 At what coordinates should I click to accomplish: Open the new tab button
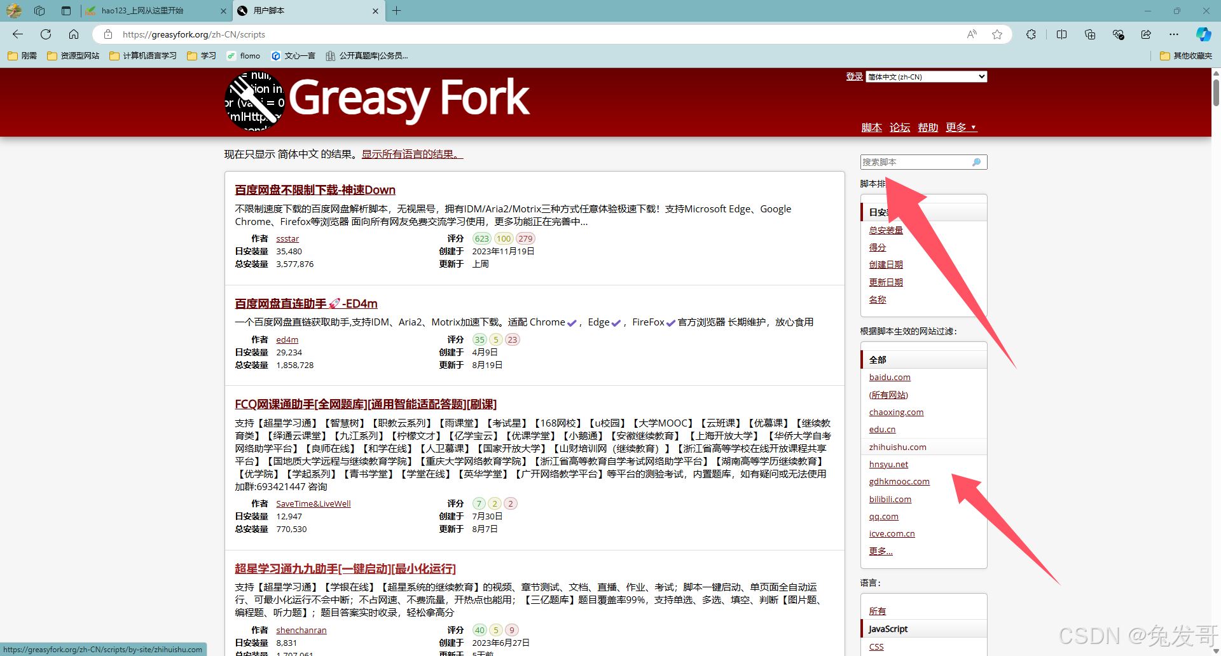point(396,11)
